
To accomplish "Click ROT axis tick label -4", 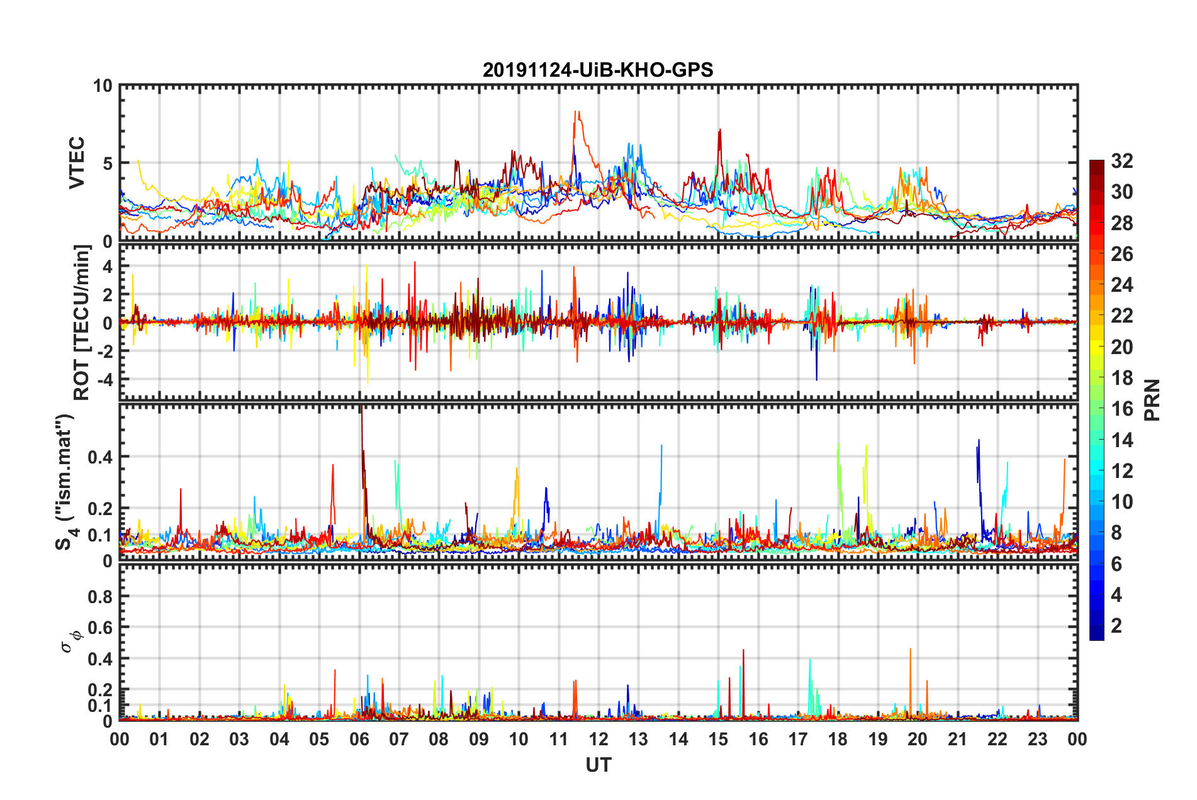I will 105,380.
